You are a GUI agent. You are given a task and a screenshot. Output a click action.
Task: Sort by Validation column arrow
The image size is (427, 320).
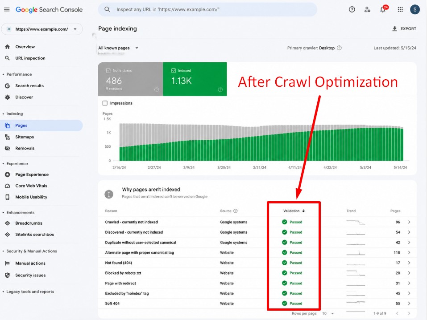point(303,211)
